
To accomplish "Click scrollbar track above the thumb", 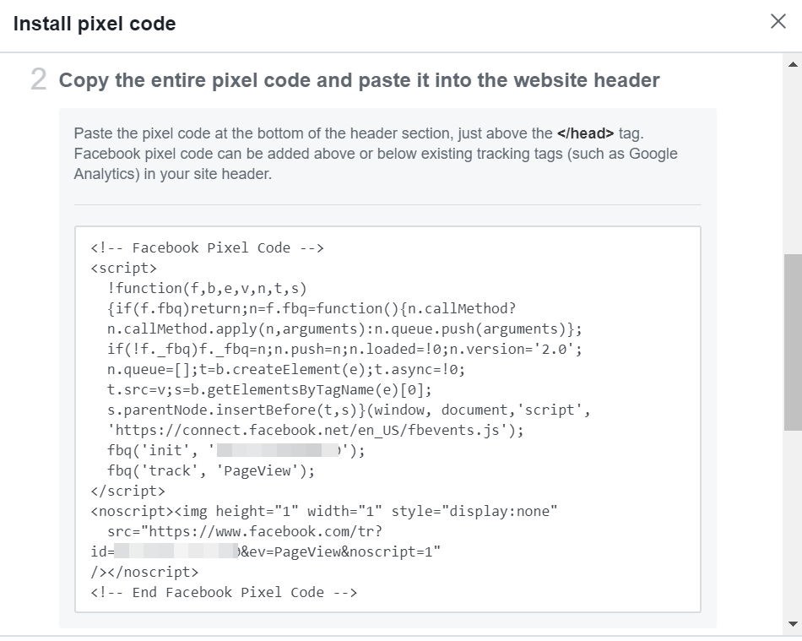I will click(793, 160).
